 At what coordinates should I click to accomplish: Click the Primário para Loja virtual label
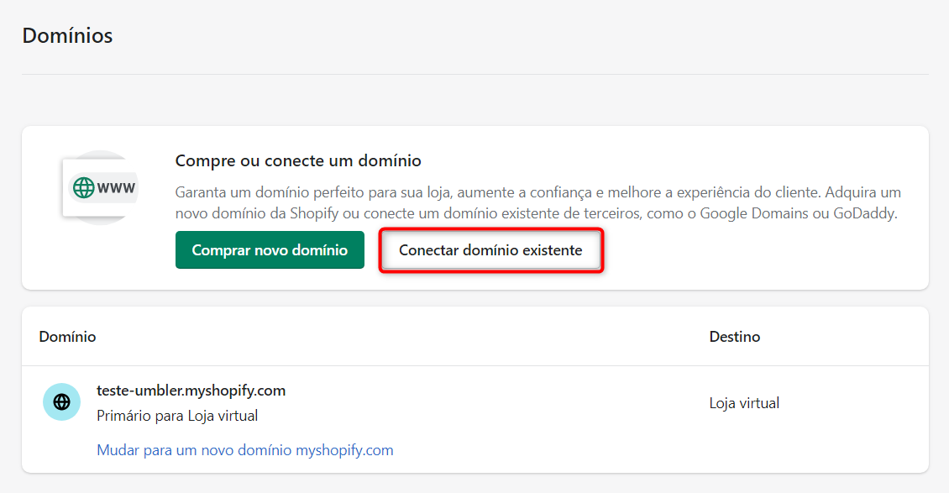[177, 416]
